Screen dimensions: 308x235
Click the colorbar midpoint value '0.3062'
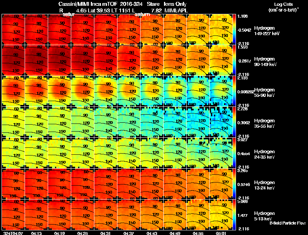(x=244, y=123)
